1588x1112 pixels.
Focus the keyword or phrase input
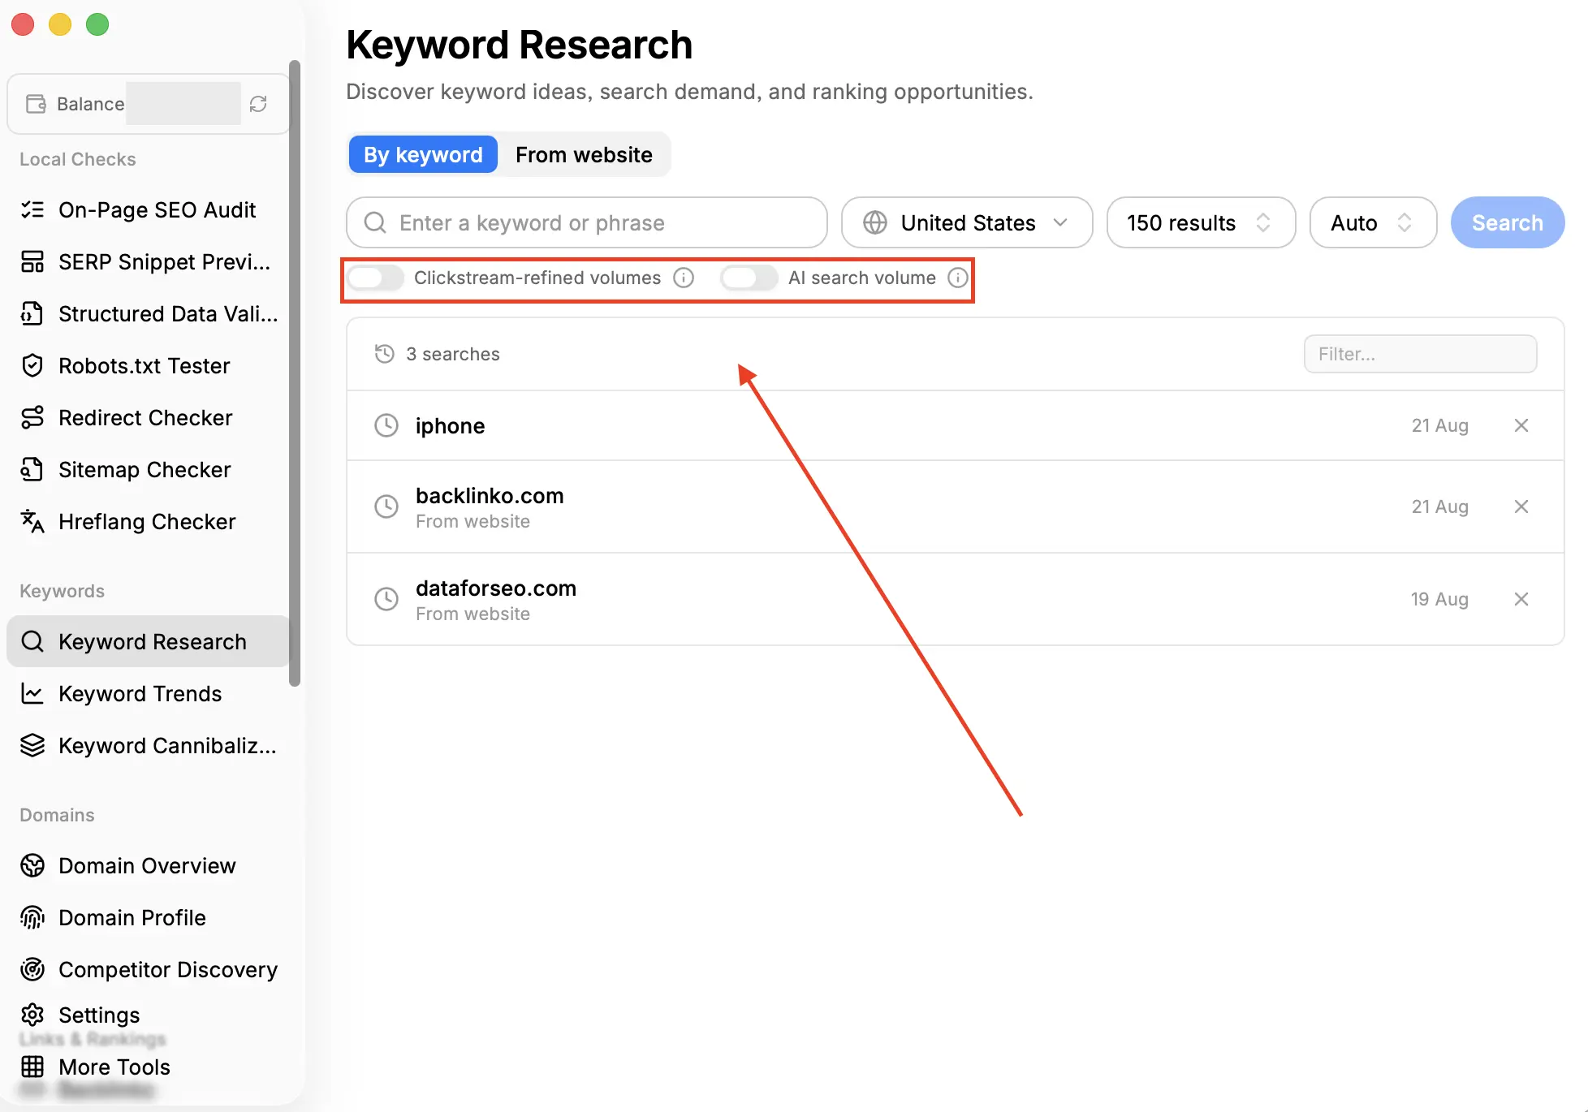tap(587, 222)
